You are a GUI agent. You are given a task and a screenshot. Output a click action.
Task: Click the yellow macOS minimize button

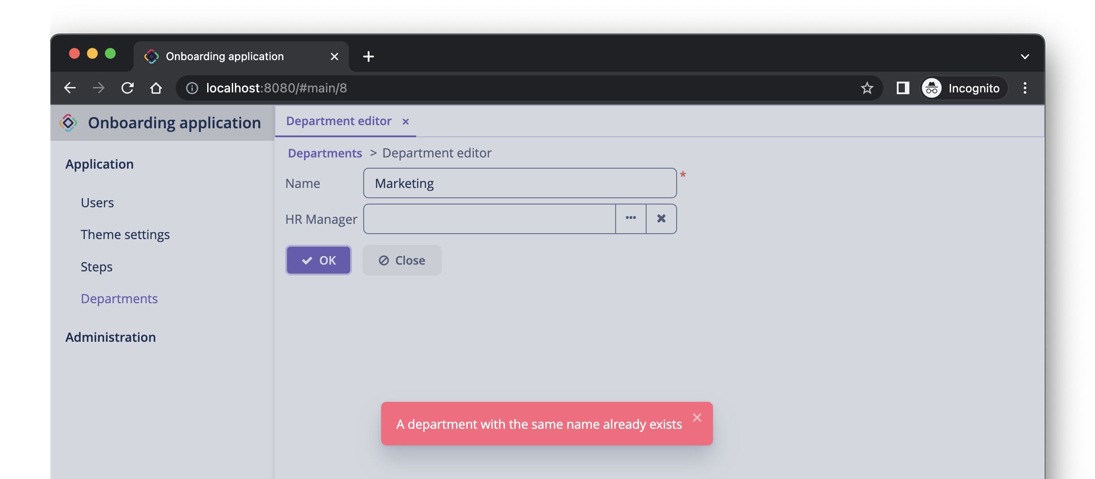click(92, 54)
